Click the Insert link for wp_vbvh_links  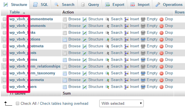coord(134,33)
